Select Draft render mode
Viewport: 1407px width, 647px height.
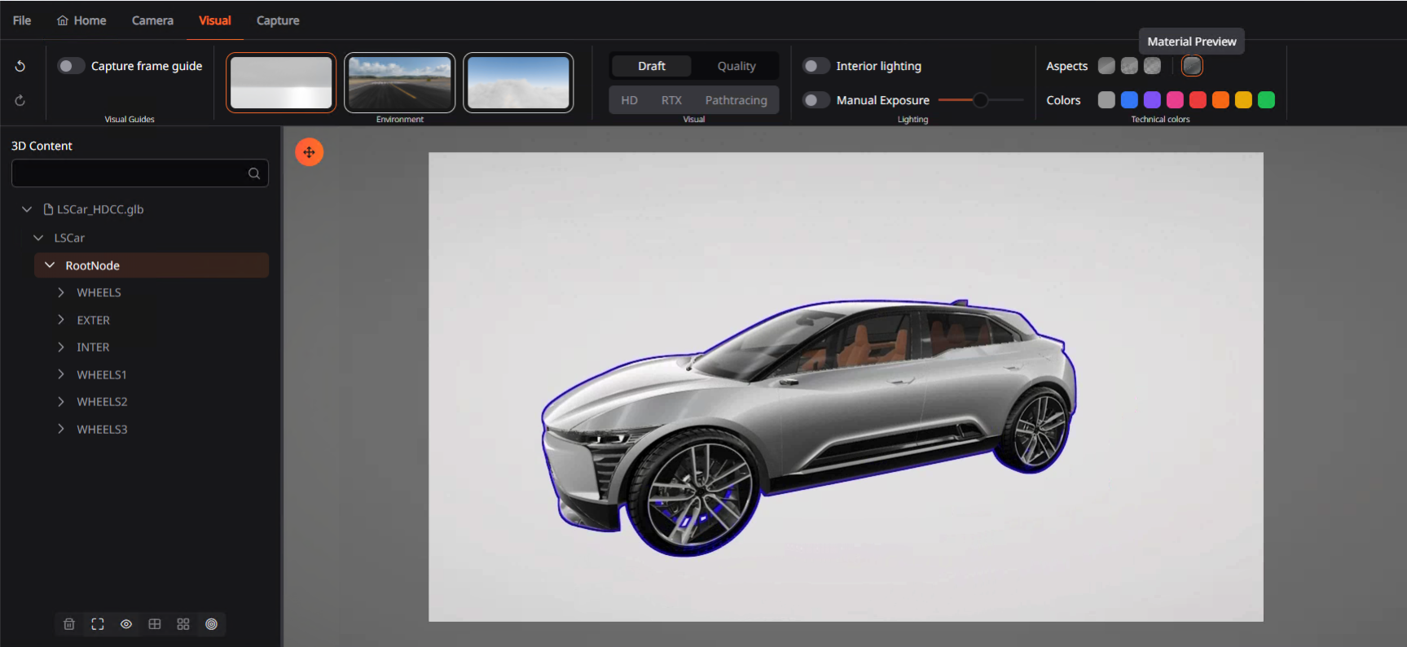[652, 66]
